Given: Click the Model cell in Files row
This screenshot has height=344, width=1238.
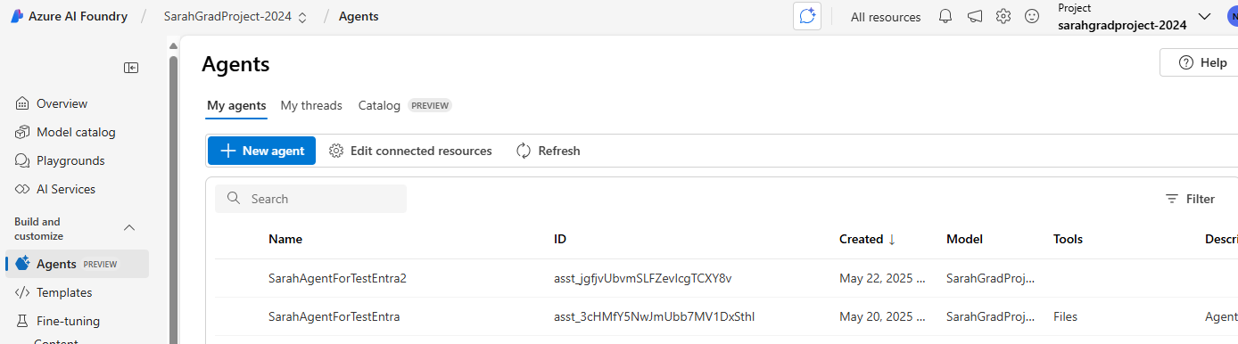Looking at the screenshot, I should pos(991,316).
